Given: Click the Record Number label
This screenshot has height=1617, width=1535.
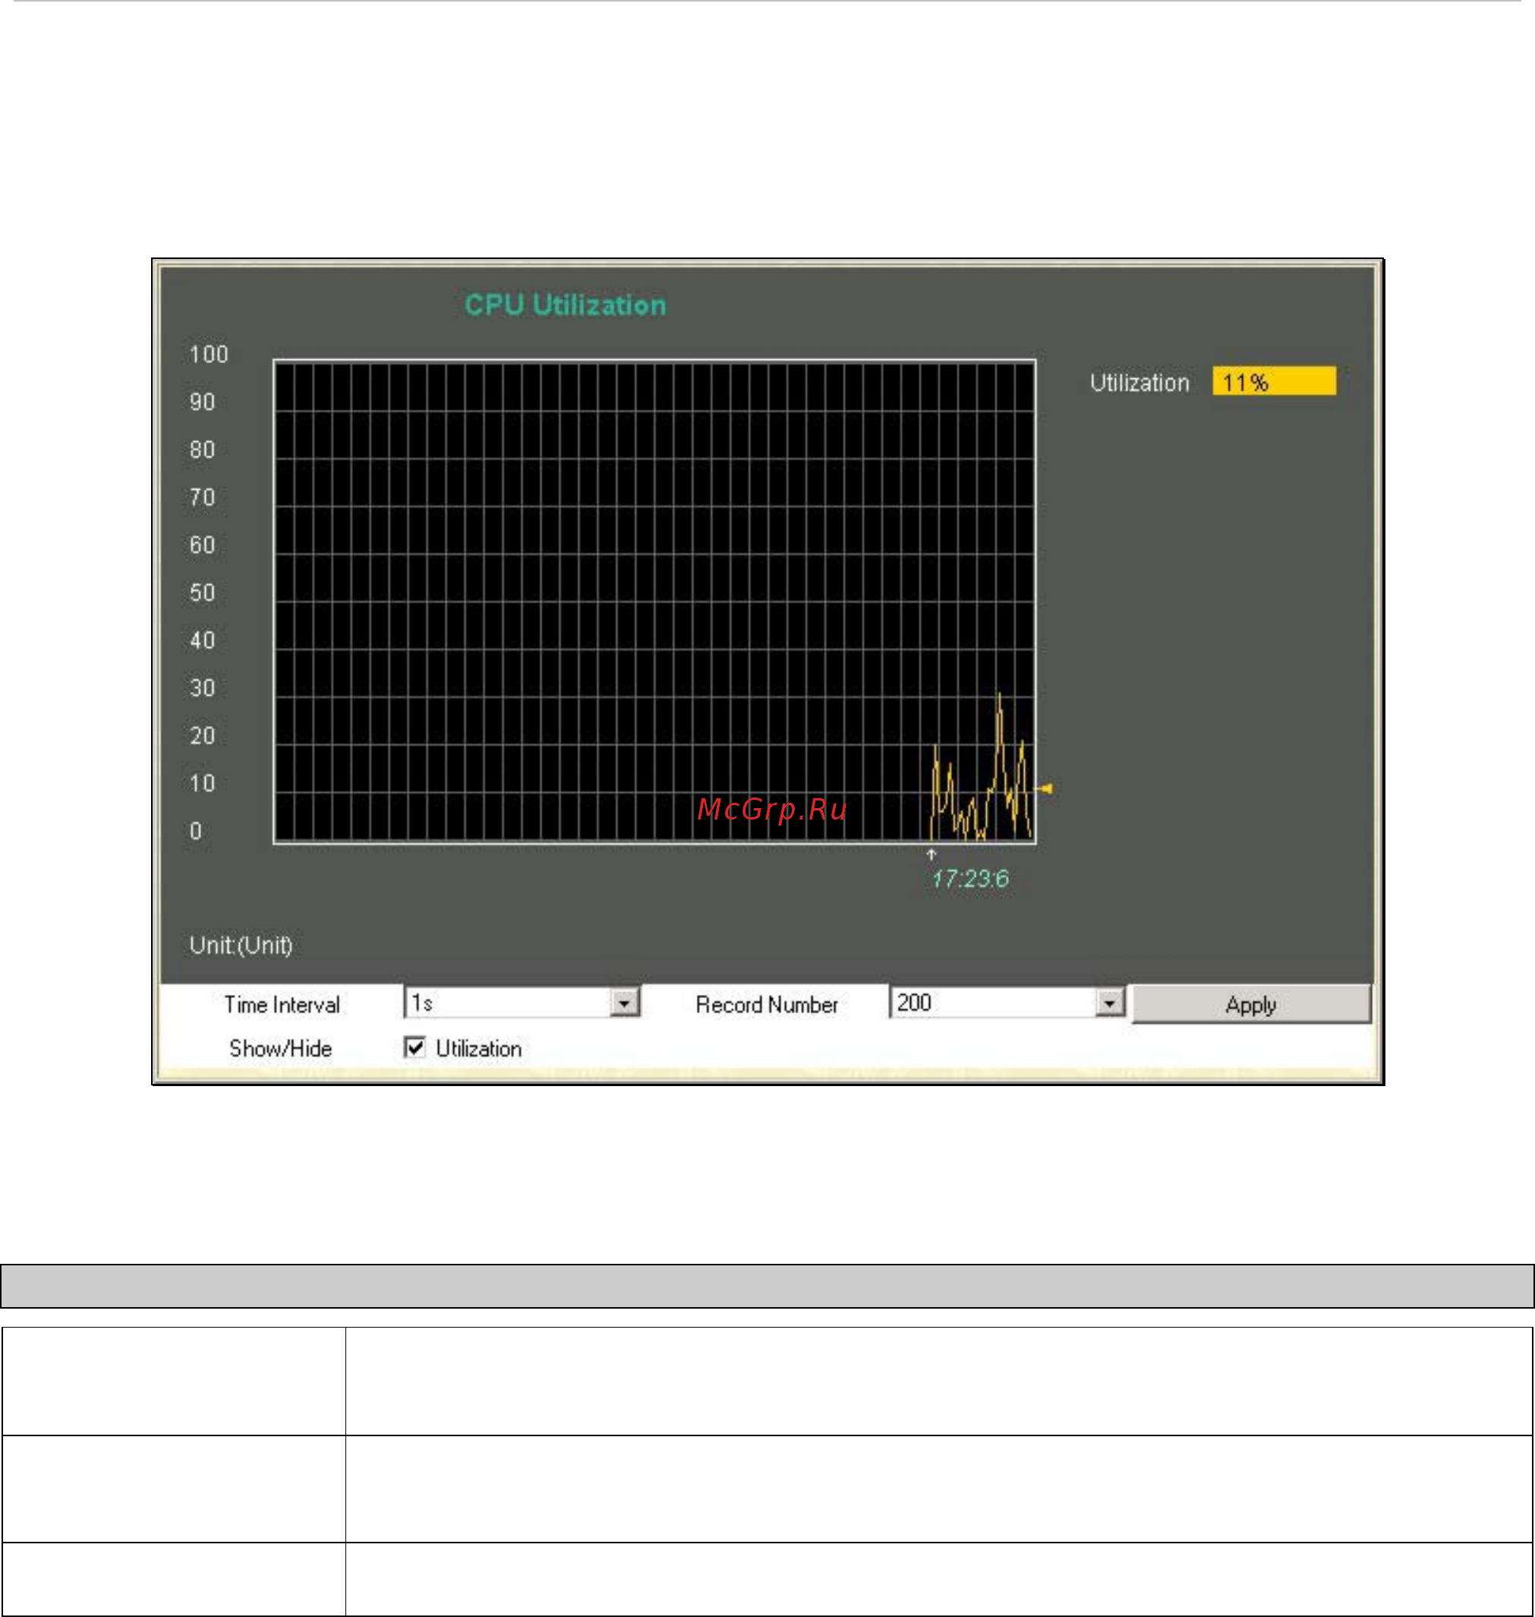Looking at the screenshot, I should pos(767,1005).
